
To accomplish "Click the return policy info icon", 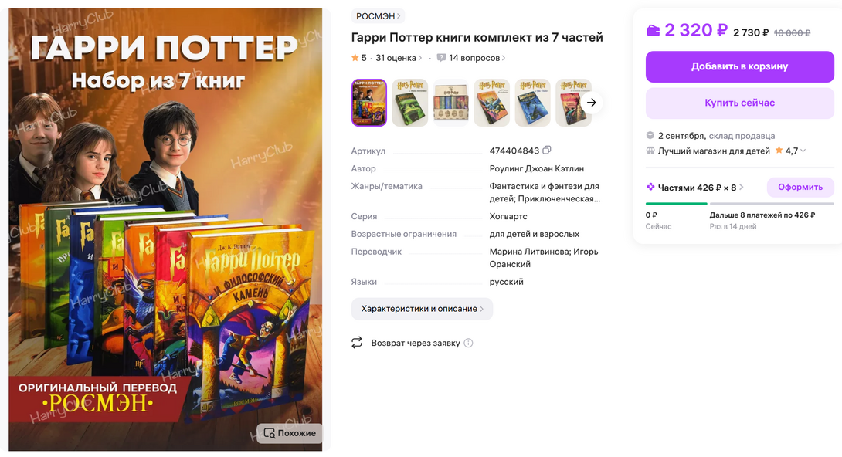I will point(468,343).
